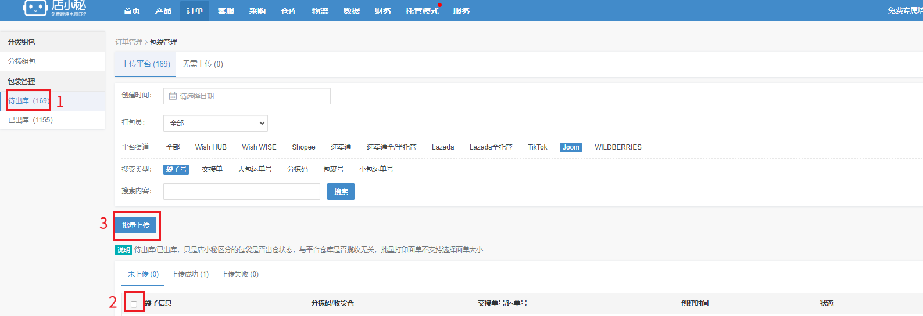Open the 托管模式 menu item
923x316 pixels.
[422, 11]
